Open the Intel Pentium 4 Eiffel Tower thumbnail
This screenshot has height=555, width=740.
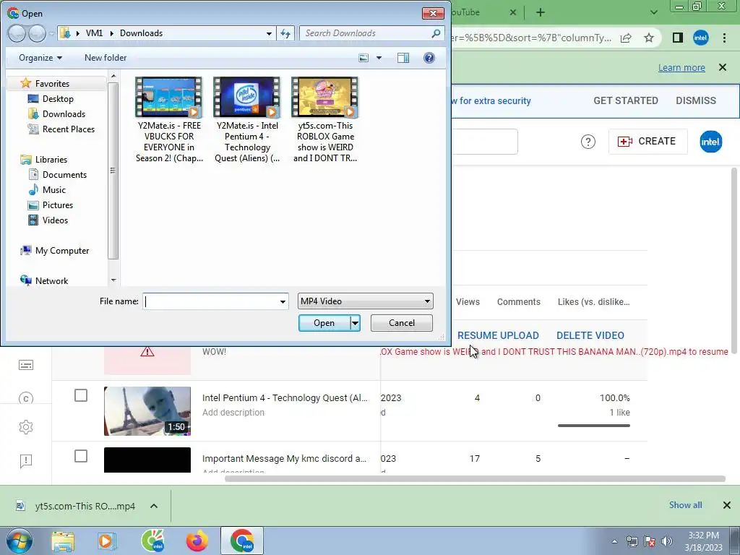(x=147, y=411)
